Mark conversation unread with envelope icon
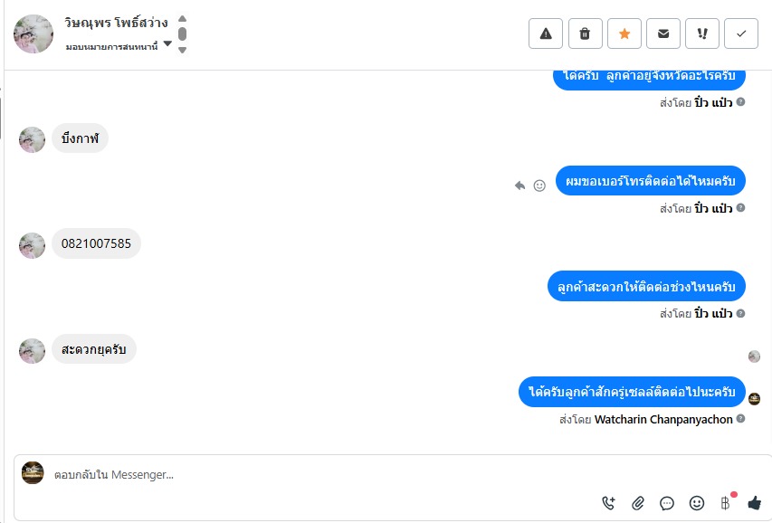This screenshot has height=523, width=772. (663, 33)
